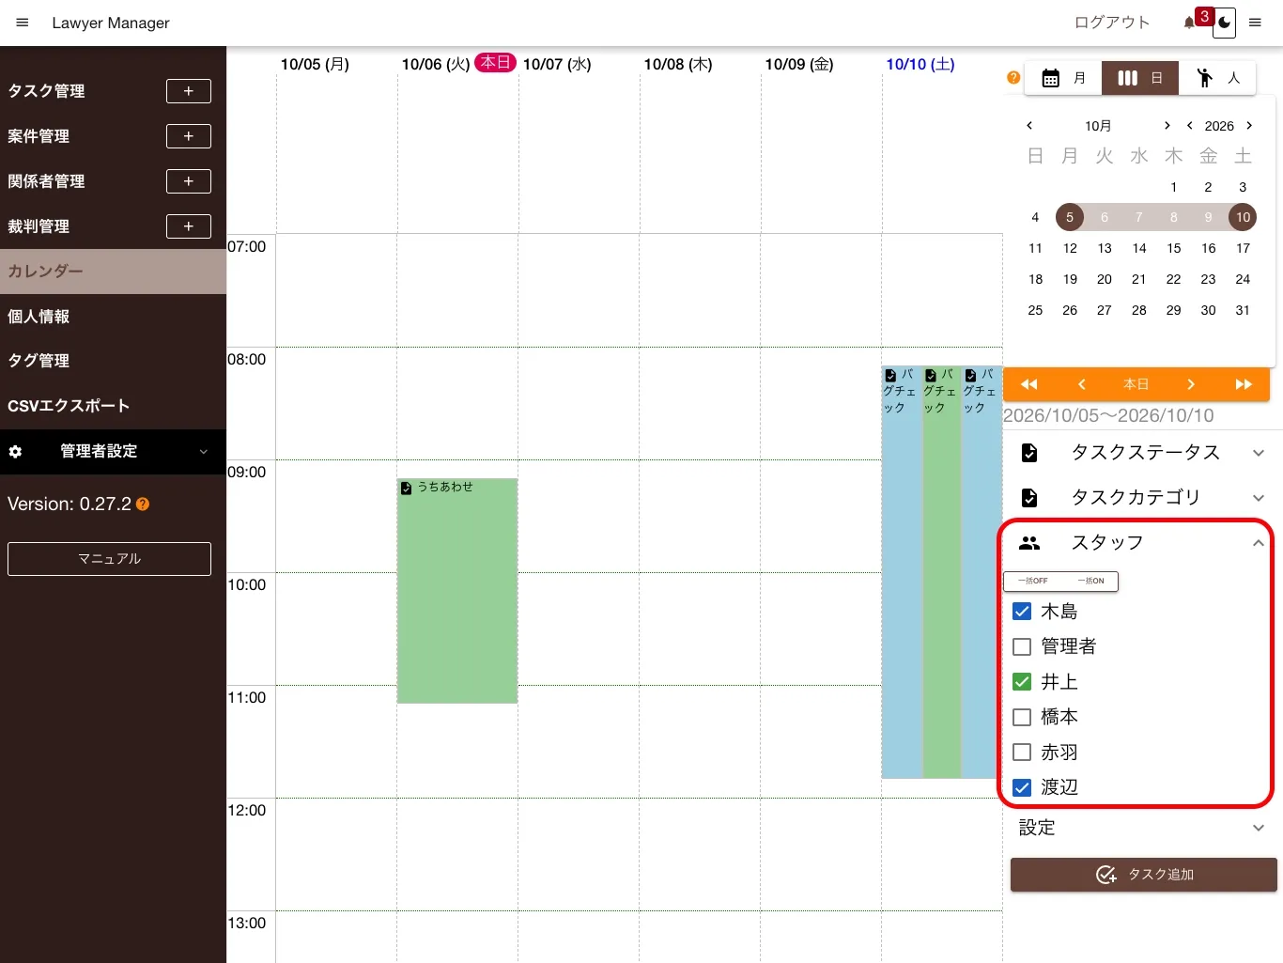Open the hamburger menu right of the moon icon
The image size is (1283, 963).
pyautogui.click(x=1255, y=23)
